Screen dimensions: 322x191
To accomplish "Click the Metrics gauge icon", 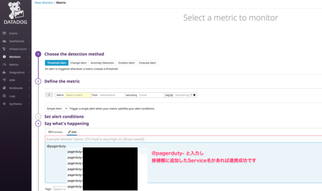I will 4,64.
